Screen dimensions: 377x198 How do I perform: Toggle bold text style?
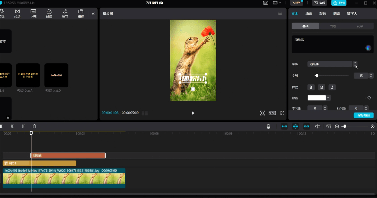[311, 87]
